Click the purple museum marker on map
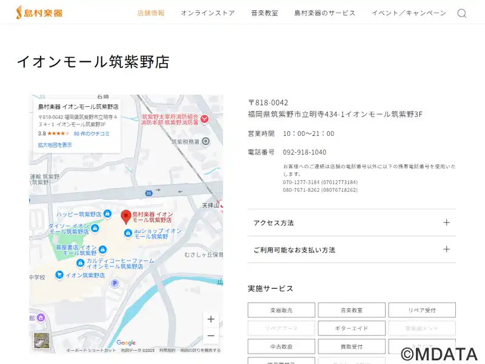The height and width of the screenshot is (364, 485). coord(41,317)
